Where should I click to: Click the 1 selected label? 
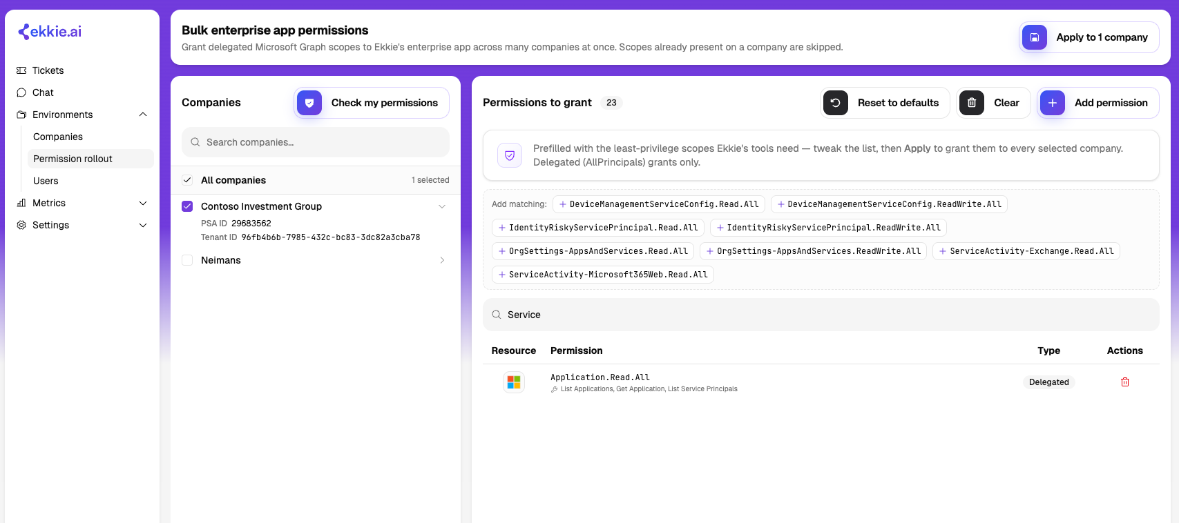click(x=430, y=180)
